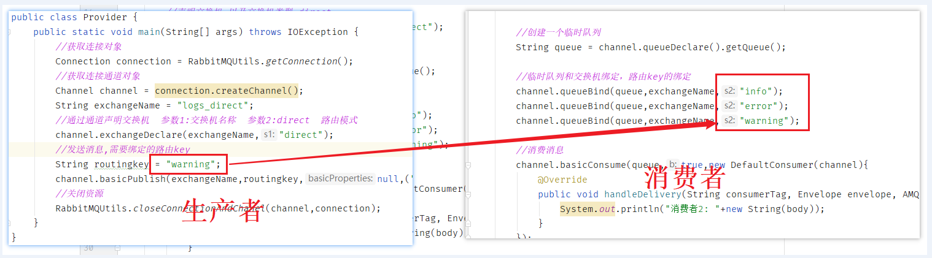Click the "s2:" hint before "error"
Image resolution: width=932 pixels, height=258 pixels.
[x=729, y=106]
